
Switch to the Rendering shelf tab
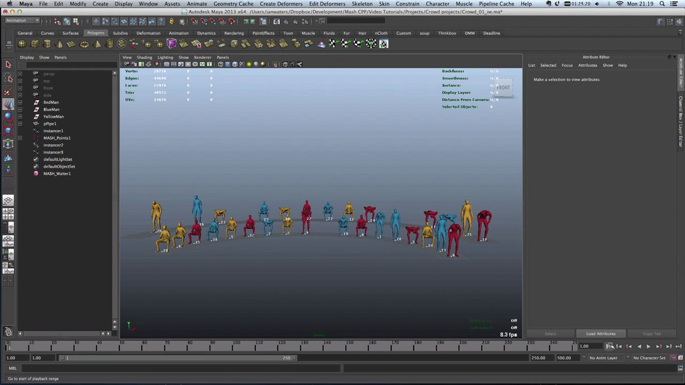coord(234,33)
